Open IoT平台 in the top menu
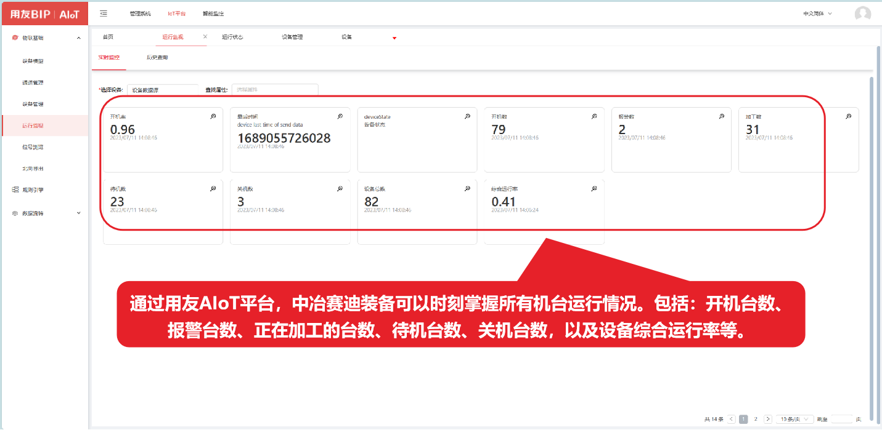The width and height of the screenshot is (882, 430). [176, 14]
